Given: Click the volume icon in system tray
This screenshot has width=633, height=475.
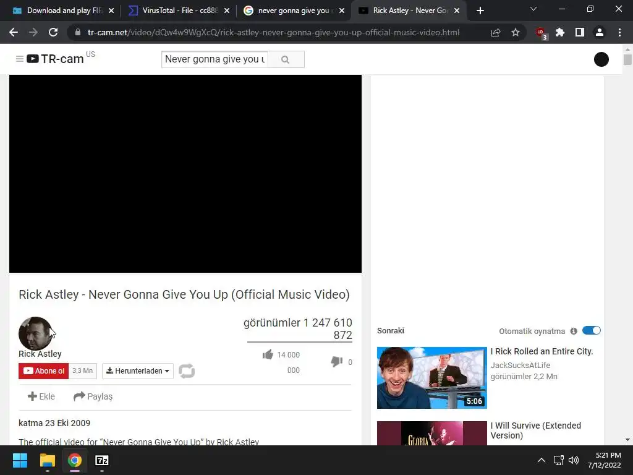Looking at the screenshot, I should point(573,460).
